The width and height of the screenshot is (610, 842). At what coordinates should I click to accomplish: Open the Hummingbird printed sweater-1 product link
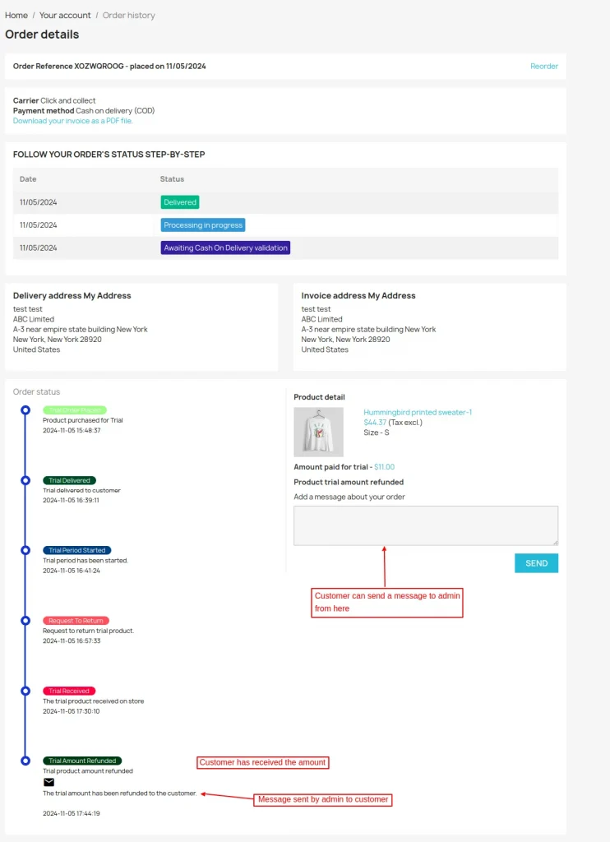click(418, 412)
